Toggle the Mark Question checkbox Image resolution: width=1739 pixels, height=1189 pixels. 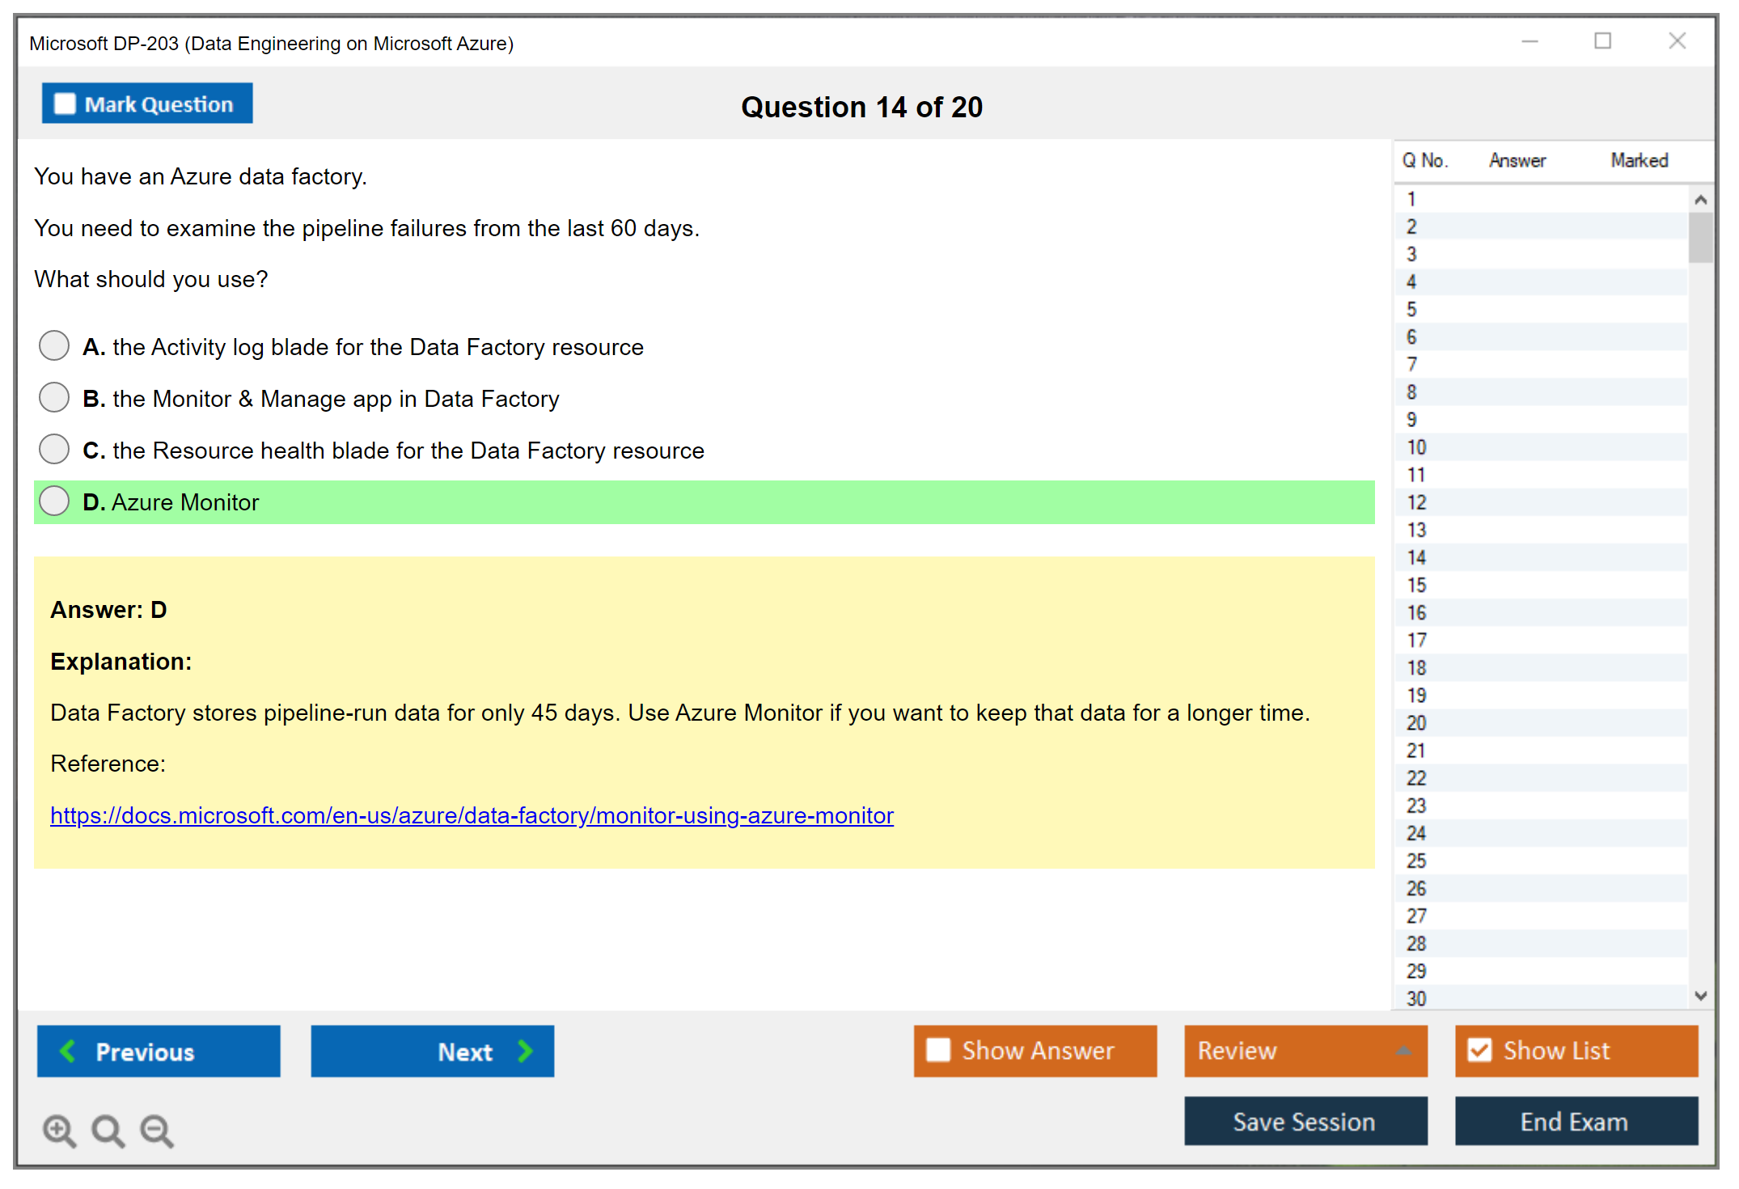(x=65, y=104)
